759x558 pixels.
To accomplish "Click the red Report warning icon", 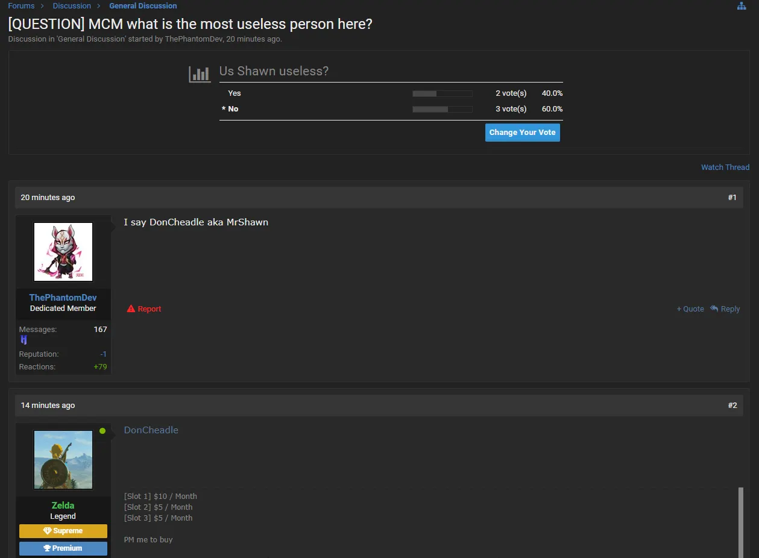I will (131, 309).
